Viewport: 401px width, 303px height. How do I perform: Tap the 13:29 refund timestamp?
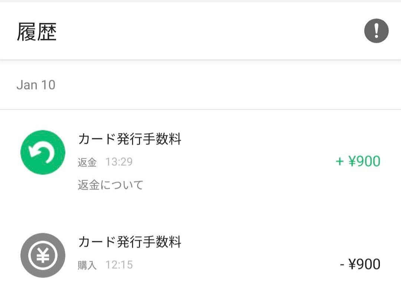point(119,162)
